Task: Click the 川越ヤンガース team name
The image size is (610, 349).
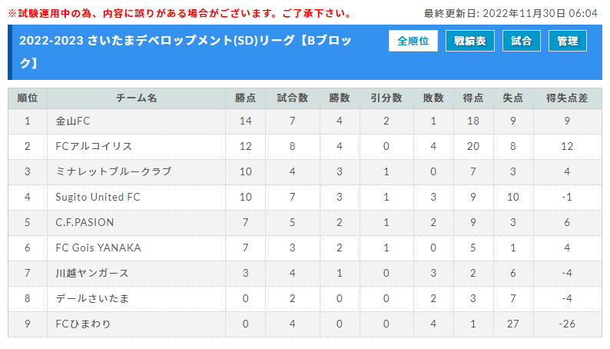Action: (92, 273)
